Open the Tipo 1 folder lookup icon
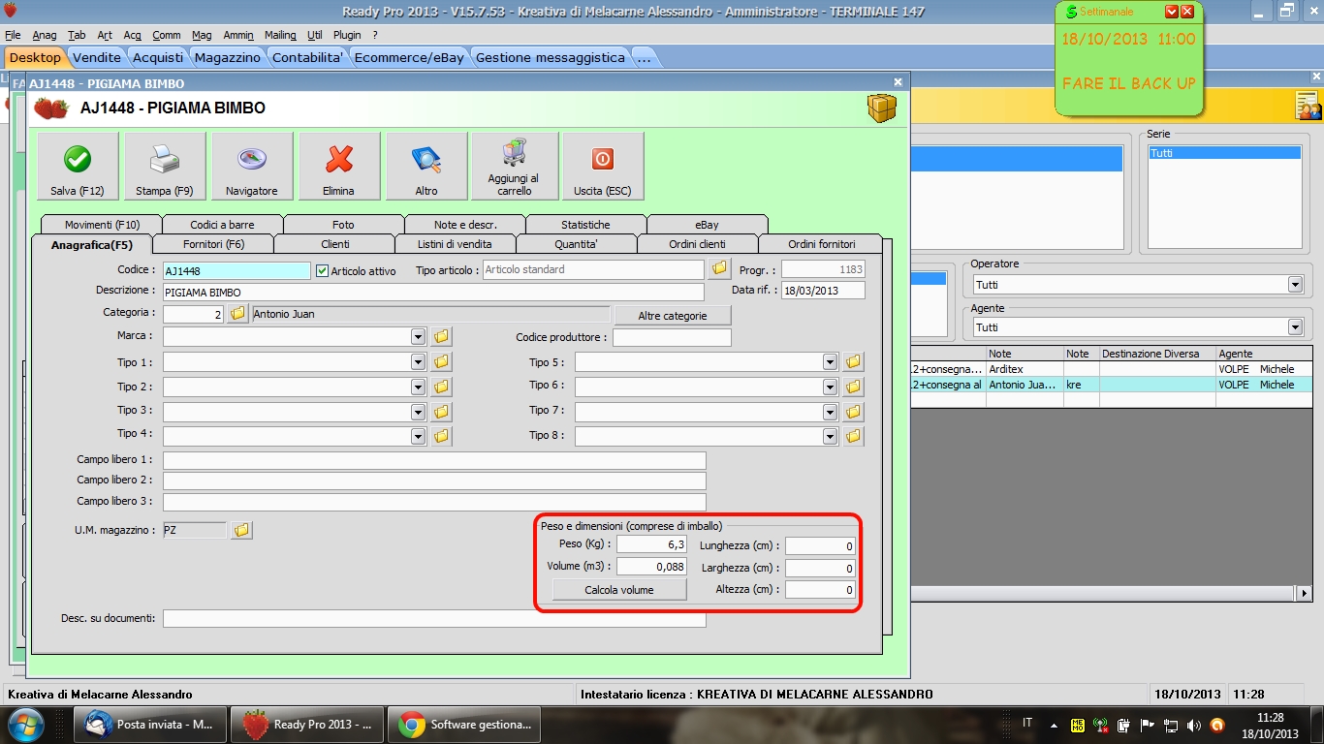This screenshot has width=1324, height=744. [x=441, y=361]
